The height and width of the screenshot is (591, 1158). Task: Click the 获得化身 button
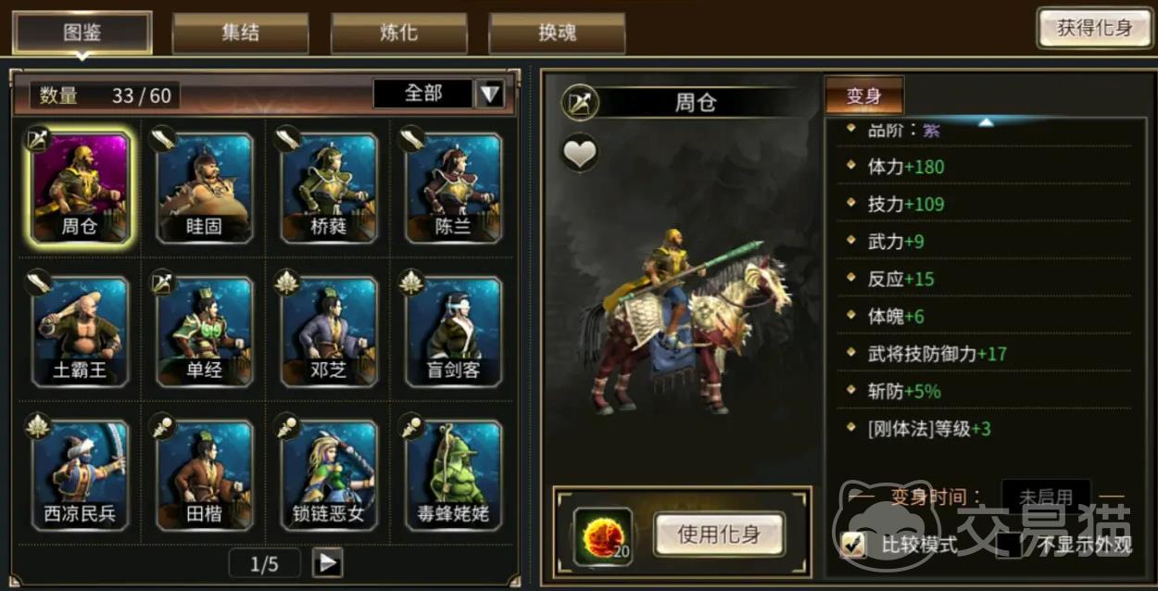(x=1094, y=28)
